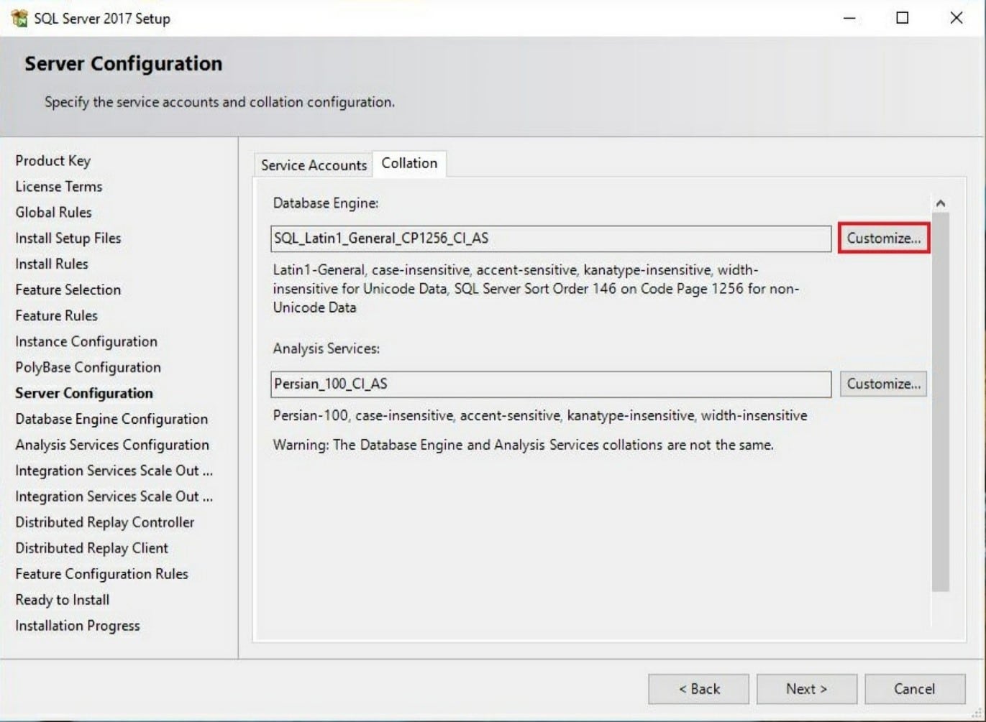
Task: Customize the Database Engine collation
Action: (883, 238)
